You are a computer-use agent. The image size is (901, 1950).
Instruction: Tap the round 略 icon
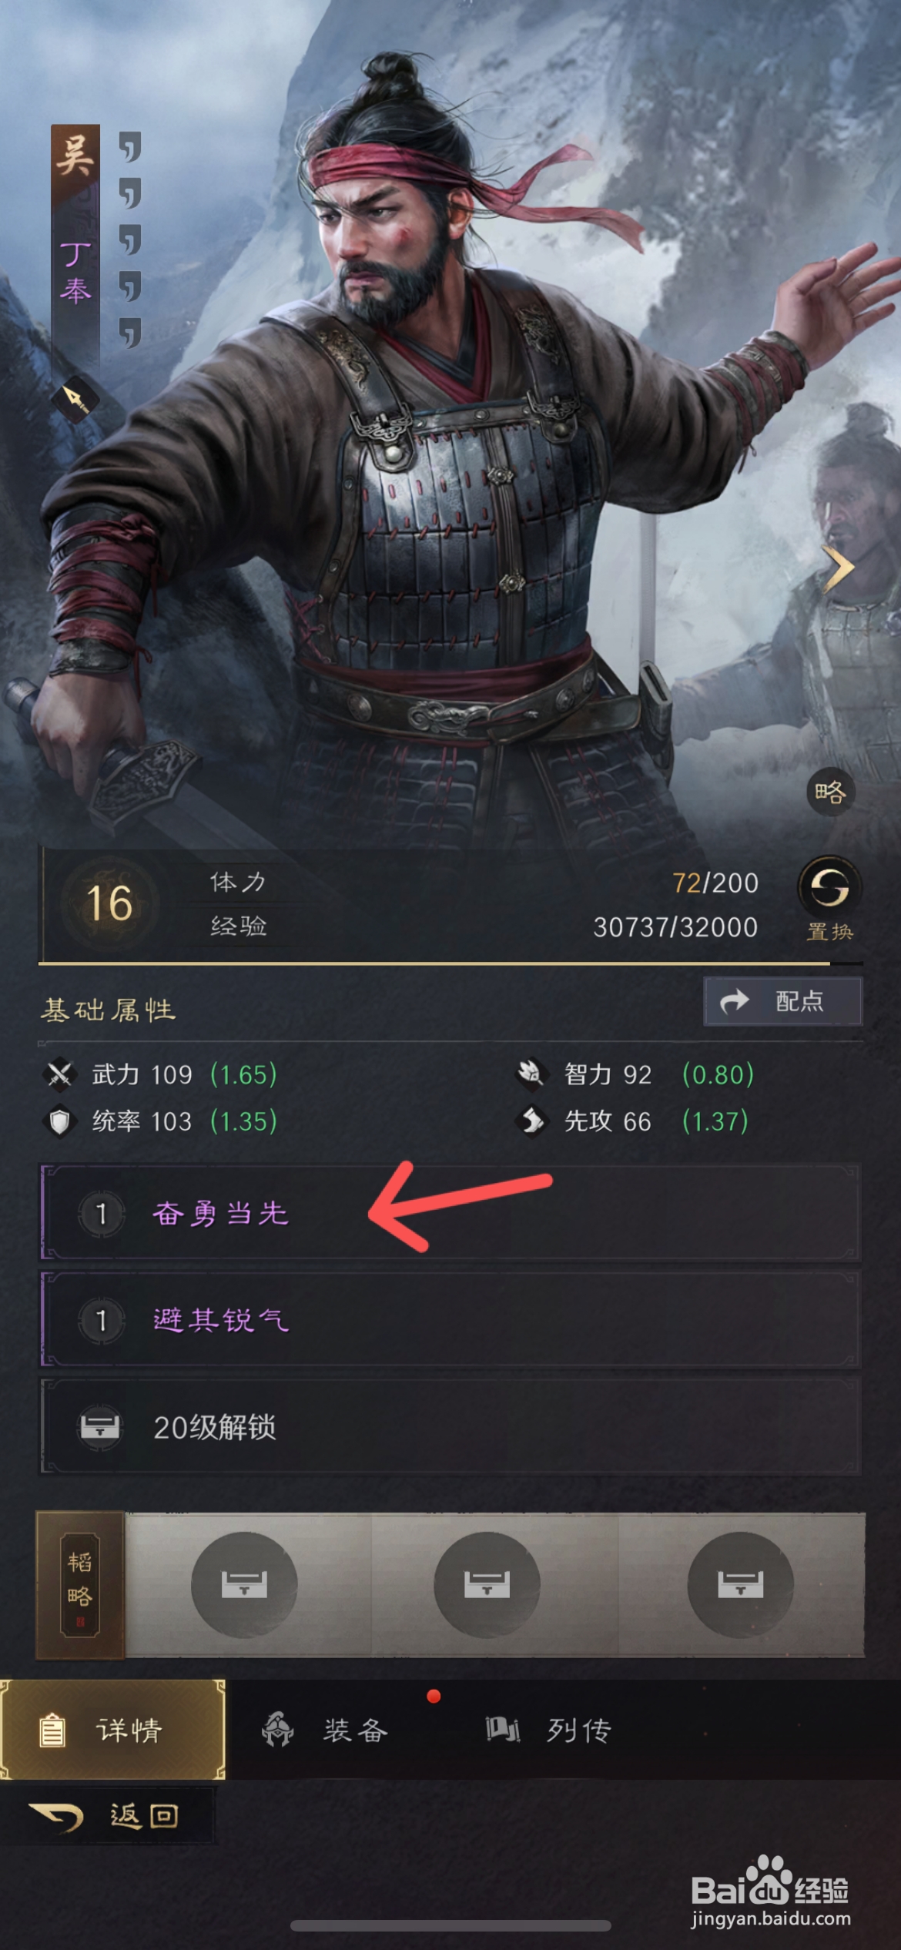(830, 792)
